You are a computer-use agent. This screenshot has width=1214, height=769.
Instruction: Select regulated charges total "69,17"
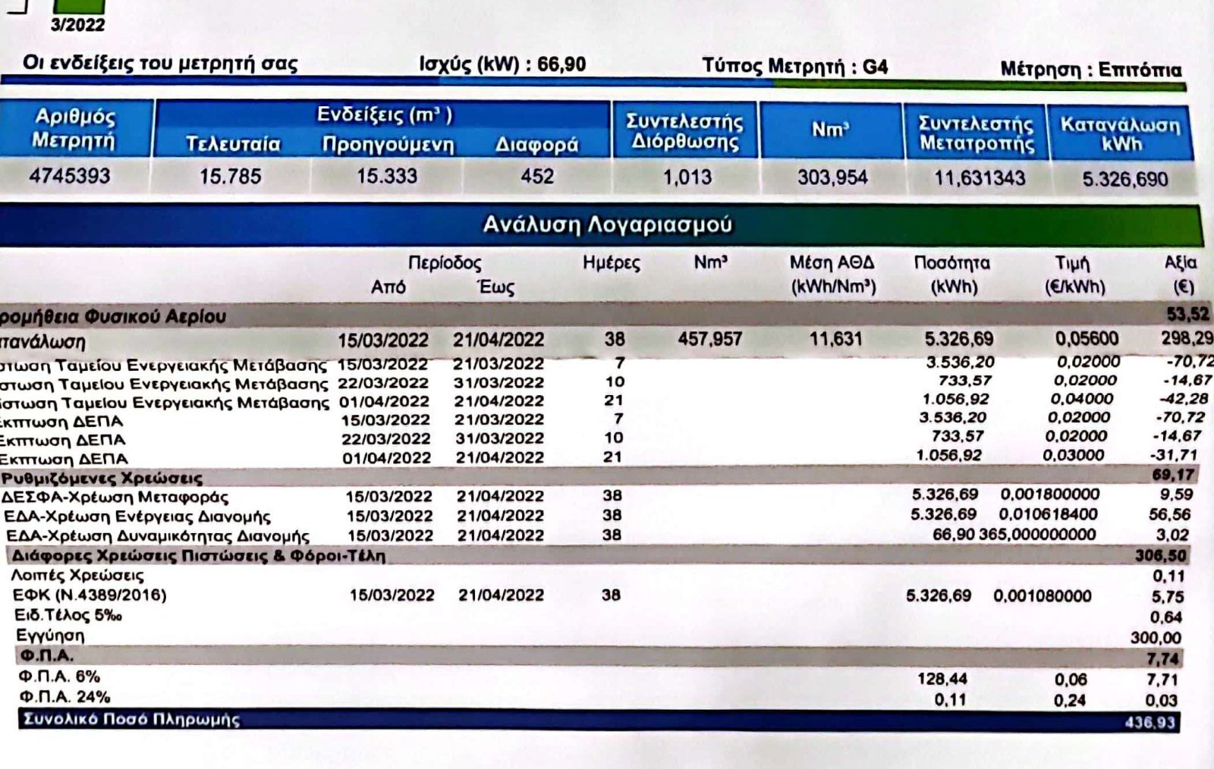click(x=1173, y=476)
